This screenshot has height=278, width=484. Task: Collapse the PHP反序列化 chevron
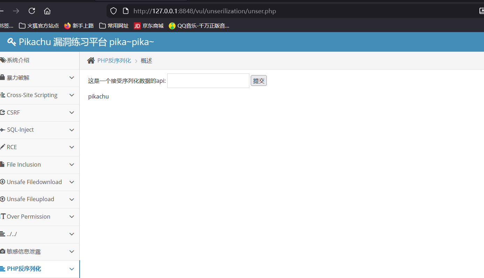(x=72, y=269)
